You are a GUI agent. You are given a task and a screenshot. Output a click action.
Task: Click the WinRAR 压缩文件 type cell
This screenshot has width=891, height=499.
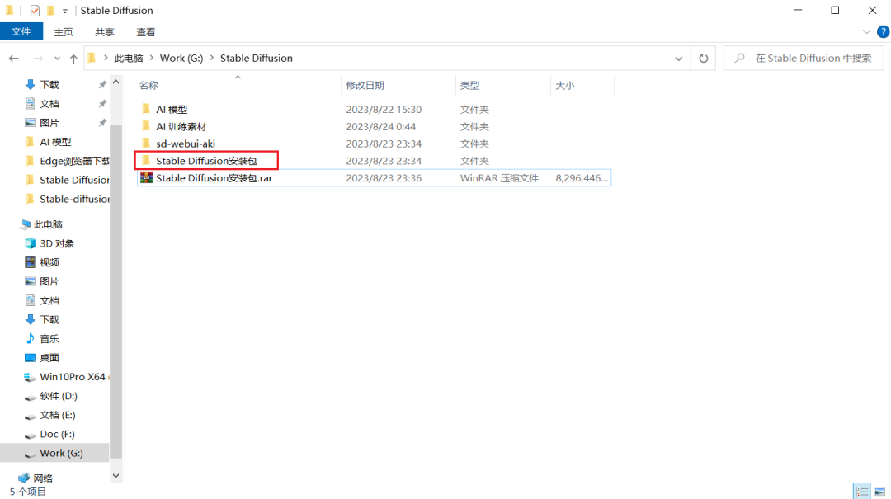499,178
